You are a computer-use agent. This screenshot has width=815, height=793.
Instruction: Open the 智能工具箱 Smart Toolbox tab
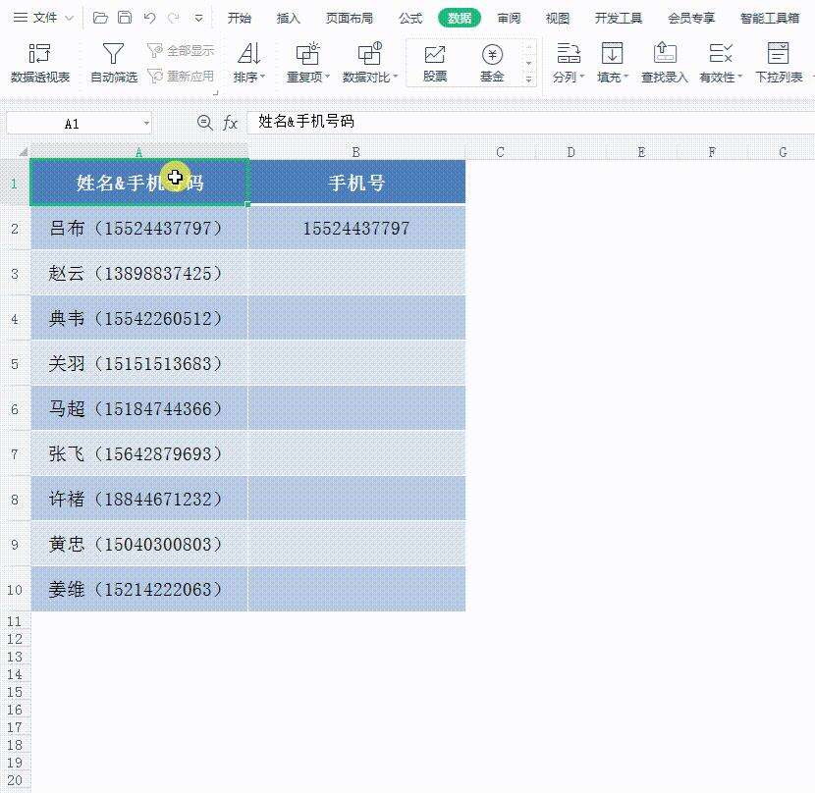coord(770,17)
